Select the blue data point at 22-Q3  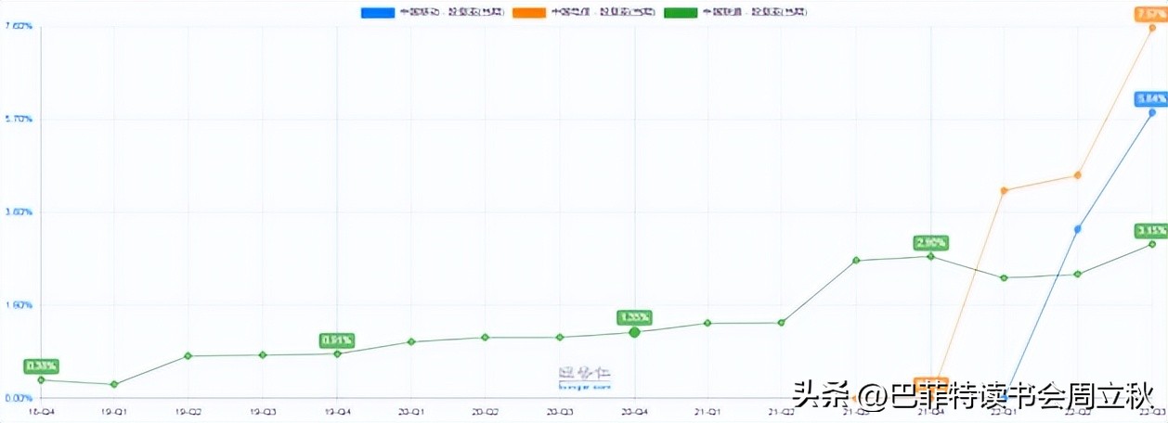pos(1152,113)
